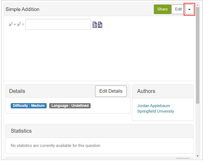The width and height of the screenshot is (203, 161).
Task: Click the Simple Addition question title
Action: 23,9
